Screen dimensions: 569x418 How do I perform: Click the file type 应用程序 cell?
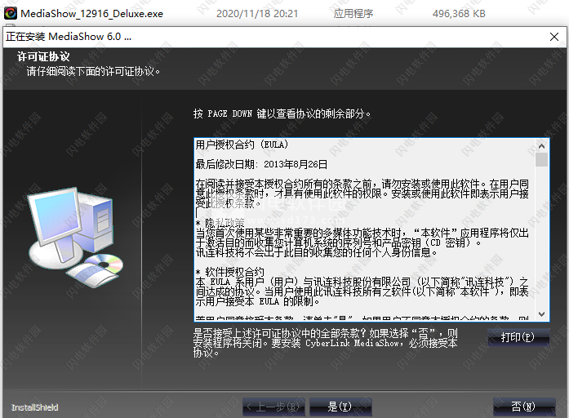pyautogui.click(x=353, y=14)
